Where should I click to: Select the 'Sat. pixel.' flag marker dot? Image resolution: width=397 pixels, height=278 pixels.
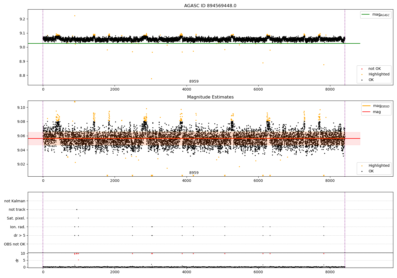(78, 218)
